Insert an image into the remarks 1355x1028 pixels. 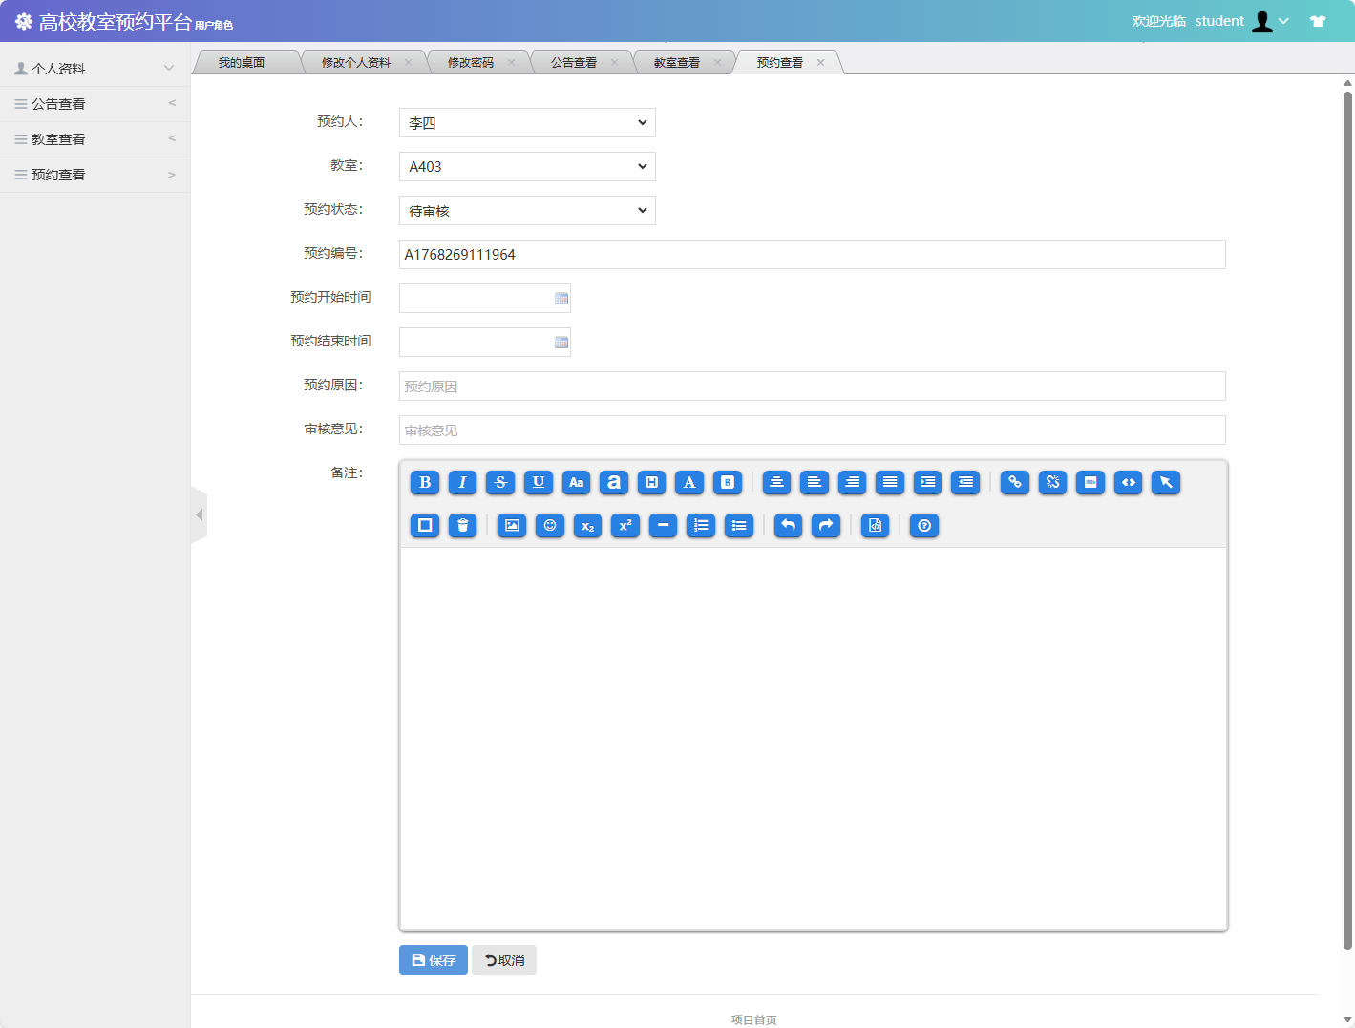512,526
